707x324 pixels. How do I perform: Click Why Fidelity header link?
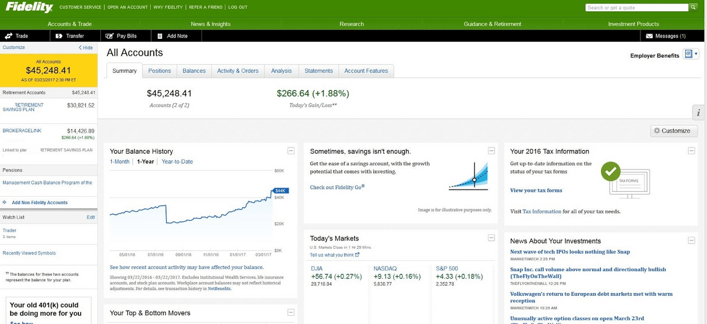click(167, 7)
